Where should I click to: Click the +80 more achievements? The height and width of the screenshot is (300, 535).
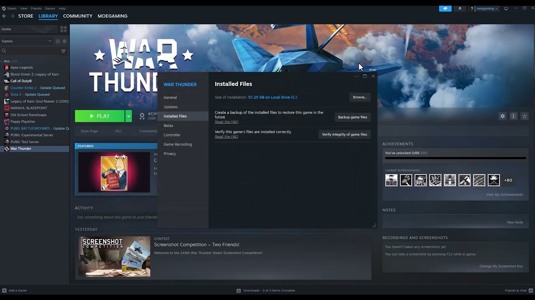click(508, 180)
